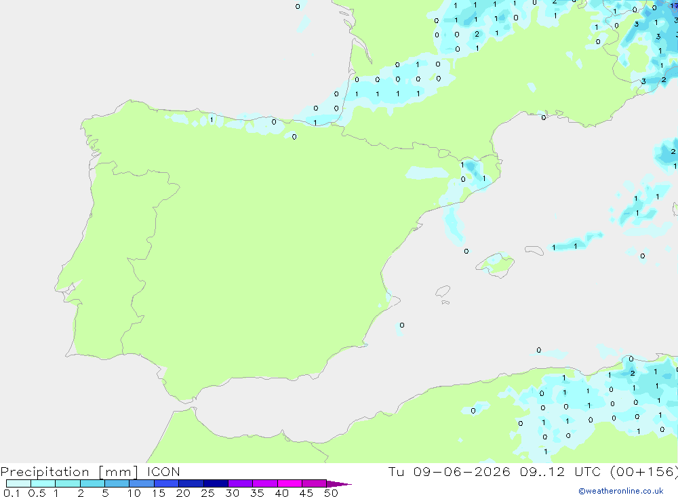Click the legend value "40"

tap(282, 493)
